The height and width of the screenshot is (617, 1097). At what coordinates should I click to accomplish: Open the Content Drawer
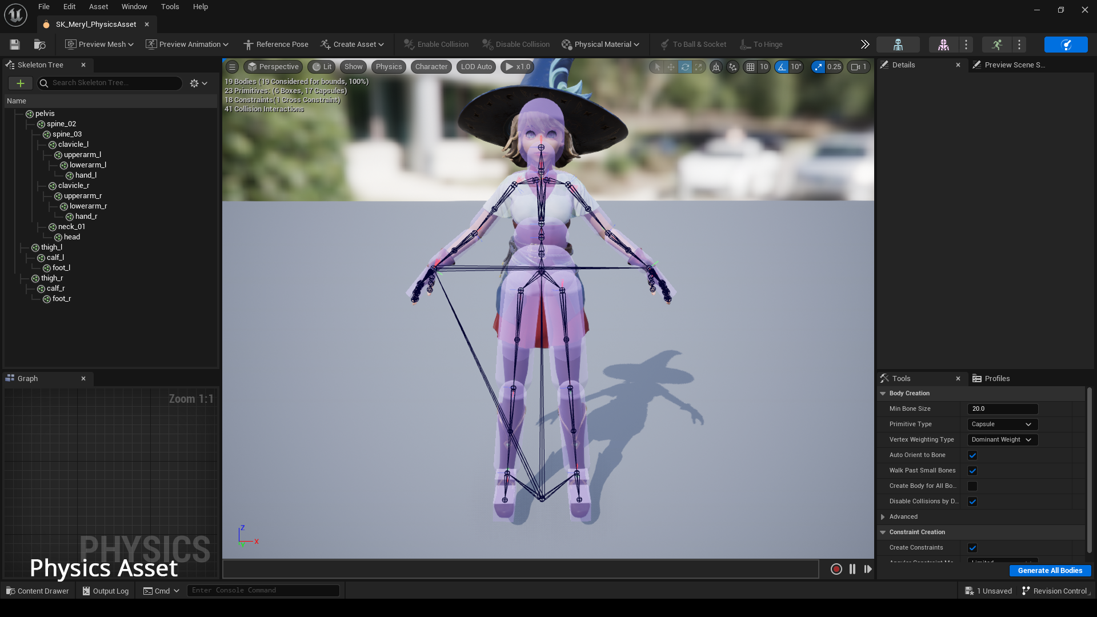tap(38, 591)
